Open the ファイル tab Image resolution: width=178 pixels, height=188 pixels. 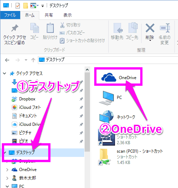(10, 15)
